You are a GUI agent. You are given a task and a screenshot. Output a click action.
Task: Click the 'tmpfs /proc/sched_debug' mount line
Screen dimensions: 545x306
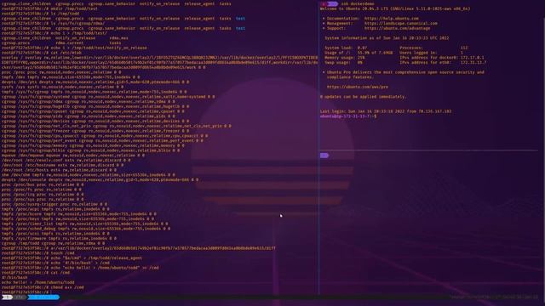pyautogui.click(x=86, y=229)
